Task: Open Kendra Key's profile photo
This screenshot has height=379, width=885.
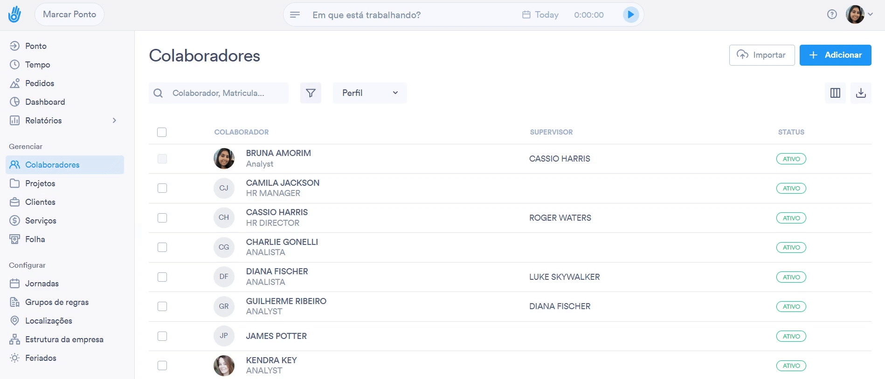Action: click(x=224, y=365)
